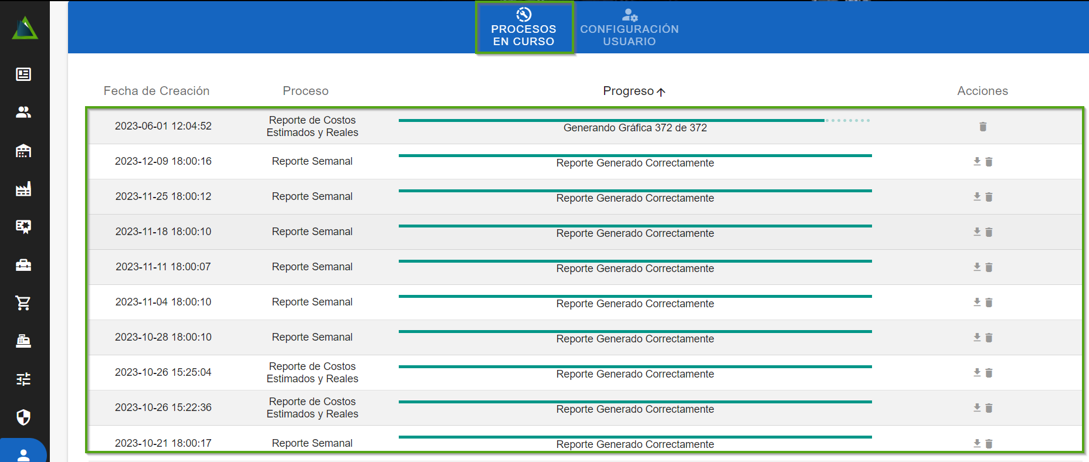Open the factory icon in sidebar
The width and height of the screenshot is (1089, 462).
click(23, 189)
